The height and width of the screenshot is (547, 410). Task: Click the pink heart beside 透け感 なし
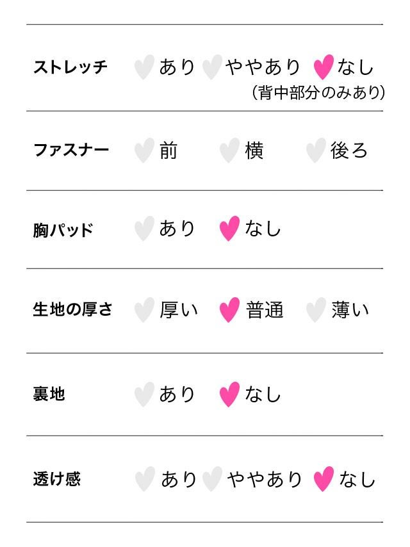click(x=324, y=478)
